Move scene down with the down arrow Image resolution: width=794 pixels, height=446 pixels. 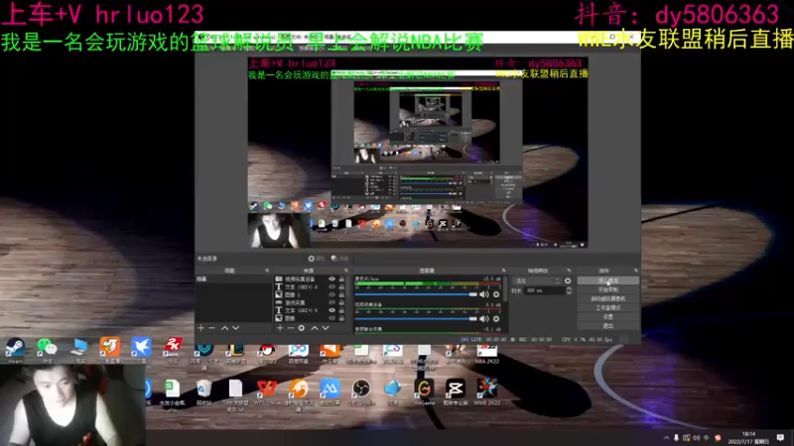click(235, 328)
